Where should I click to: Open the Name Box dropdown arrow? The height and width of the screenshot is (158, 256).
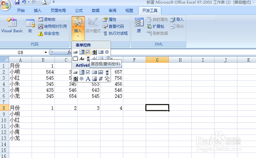[x=46, y=53]
